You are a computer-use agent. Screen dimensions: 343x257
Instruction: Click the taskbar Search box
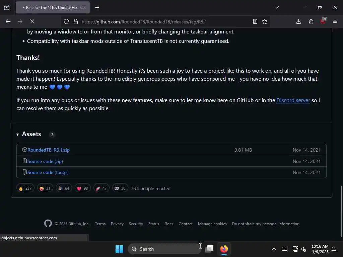[164, 249]
